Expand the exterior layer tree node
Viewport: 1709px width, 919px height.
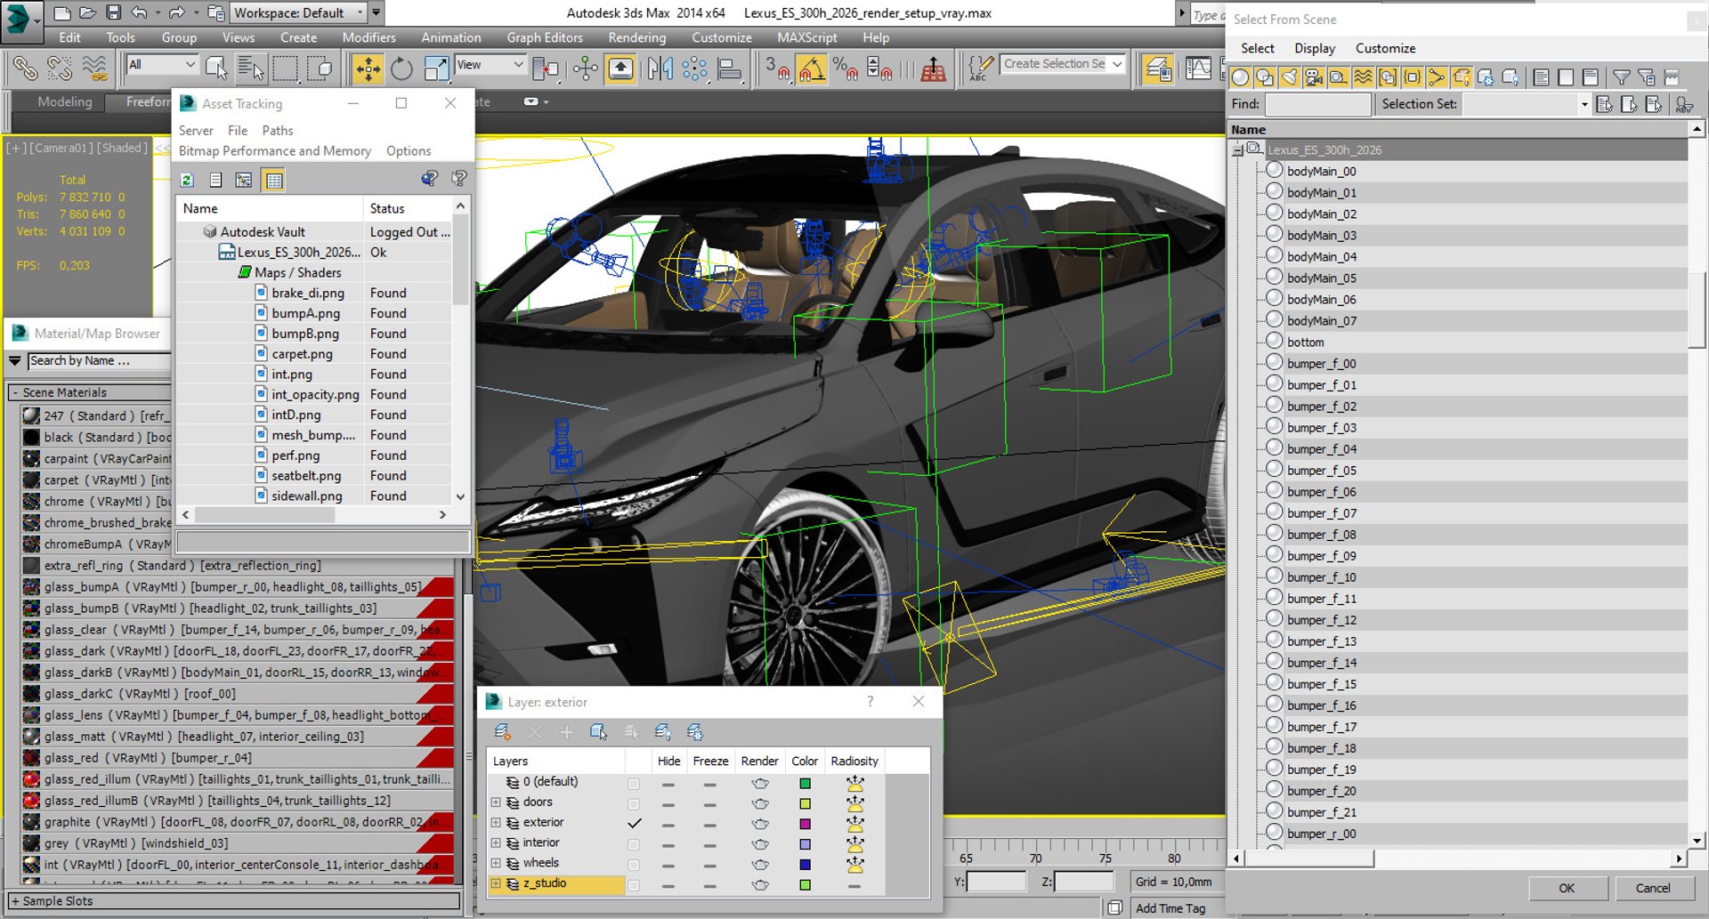[x=496, y=823]
